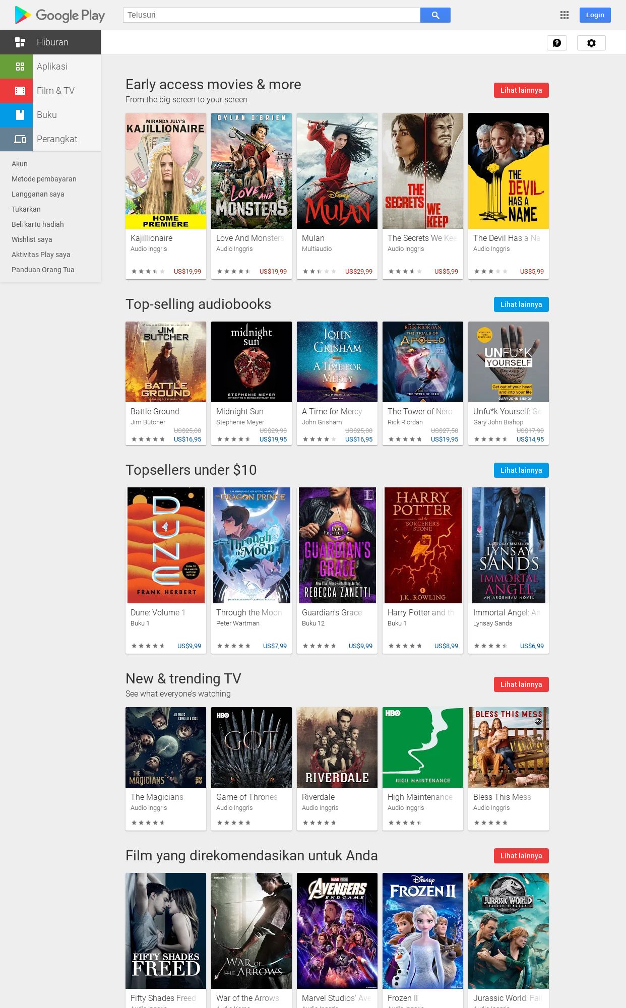Click into the Telusuri search field
The width and height of the screenshot is (626, 1008).
point(272,15)
